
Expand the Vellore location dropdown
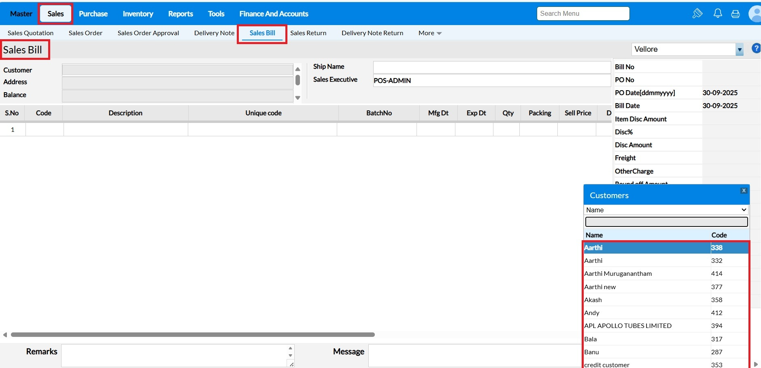pyautogui.click(x=739, y=50)
